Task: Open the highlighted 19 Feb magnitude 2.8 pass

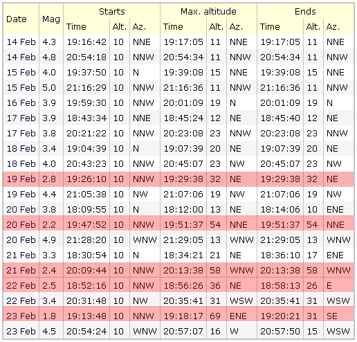Action: pos(21,179)
